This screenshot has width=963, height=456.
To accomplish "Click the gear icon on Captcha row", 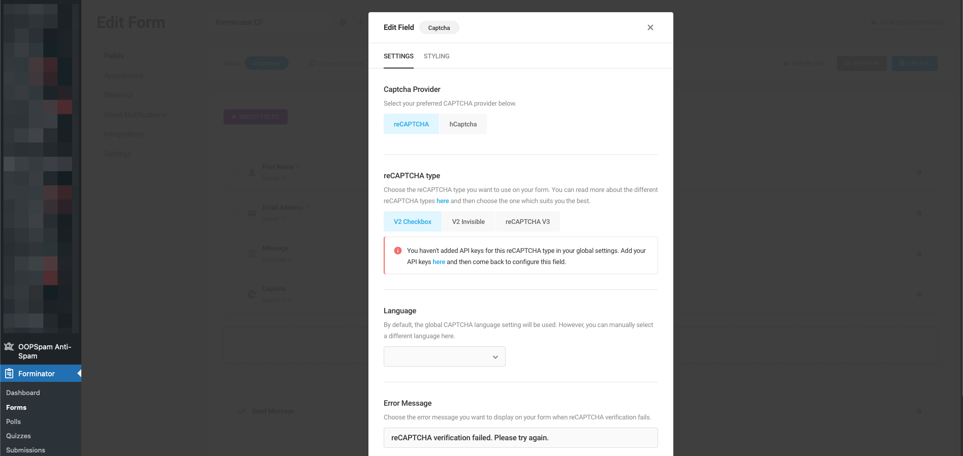I will 919,295.
